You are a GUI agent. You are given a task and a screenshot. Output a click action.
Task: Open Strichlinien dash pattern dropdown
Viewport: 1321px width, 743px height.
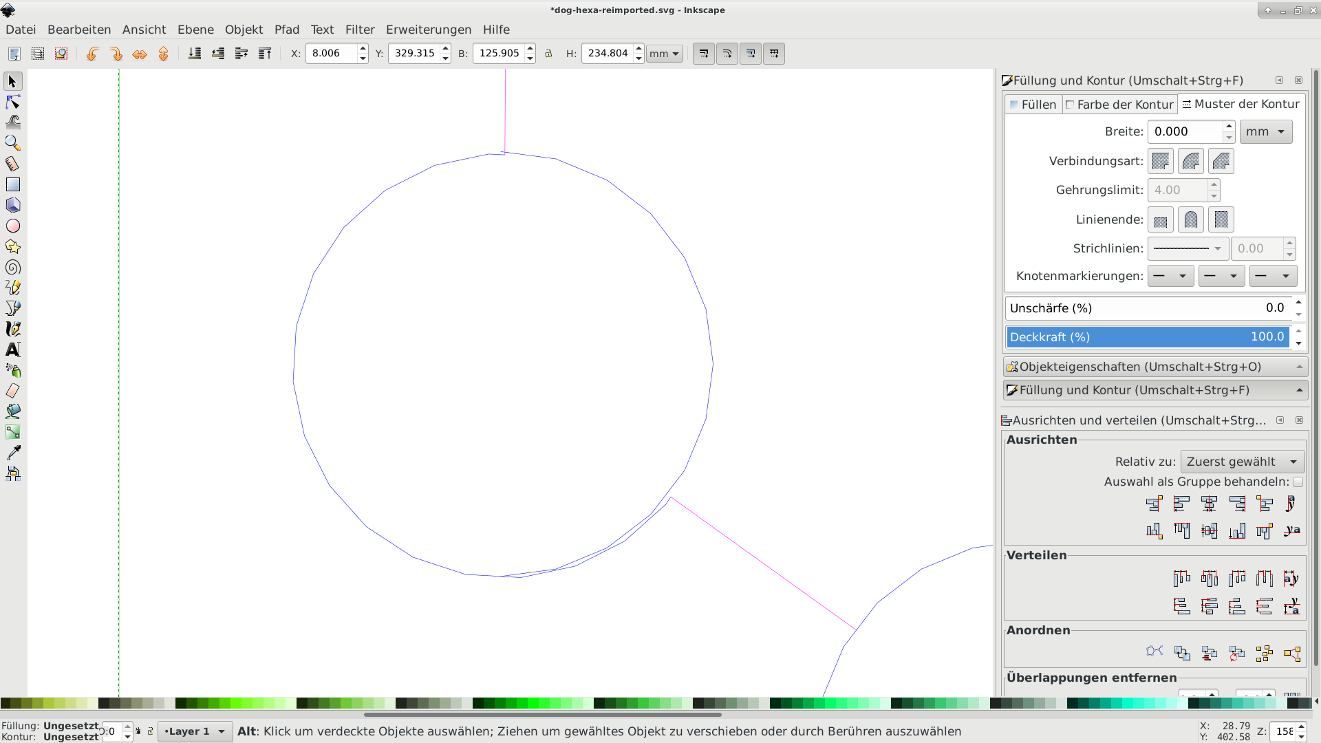click(1188, 248)
